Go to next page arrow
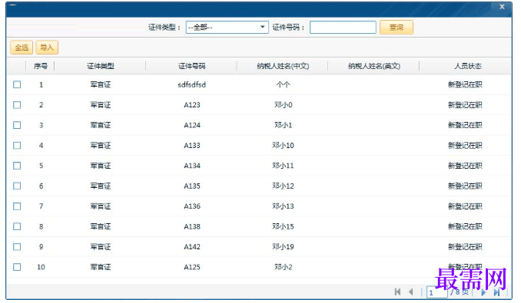521x303 pixels. coord(483,292)
